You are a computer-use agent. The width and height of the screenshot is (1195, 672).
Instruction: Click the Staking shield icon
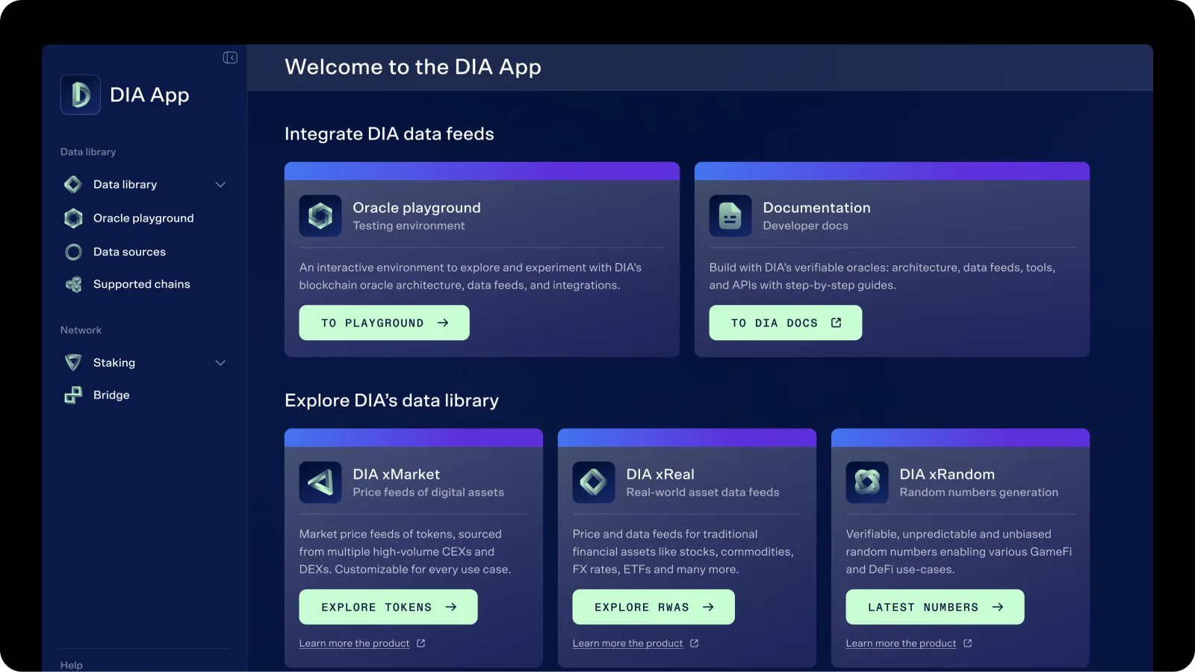coord(73,362)
